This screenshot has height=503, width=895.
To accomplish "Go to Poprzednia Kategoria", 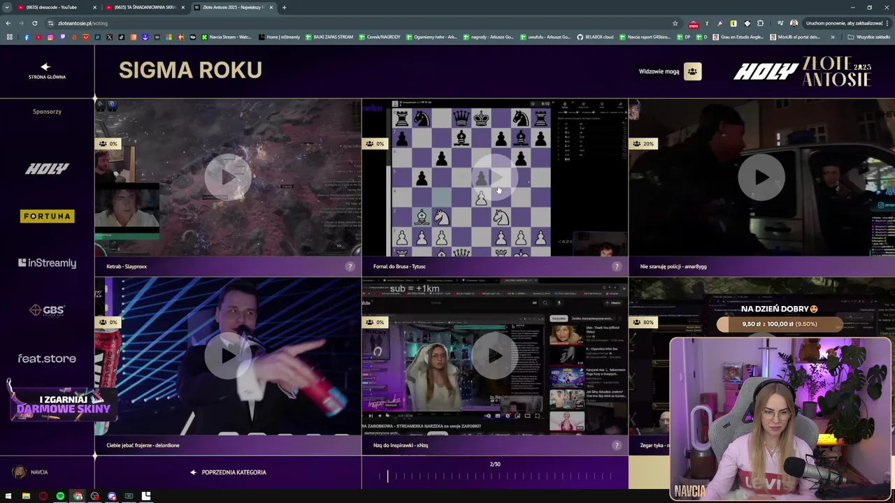I will coord(228,472).
